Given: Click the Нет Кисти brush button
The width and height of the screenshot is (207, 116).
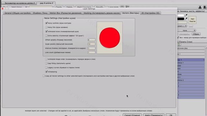Looking at the screenshot, I should 192,20.
